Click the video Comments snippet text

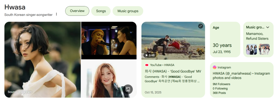pyautogui.click(x=172, y=79)
